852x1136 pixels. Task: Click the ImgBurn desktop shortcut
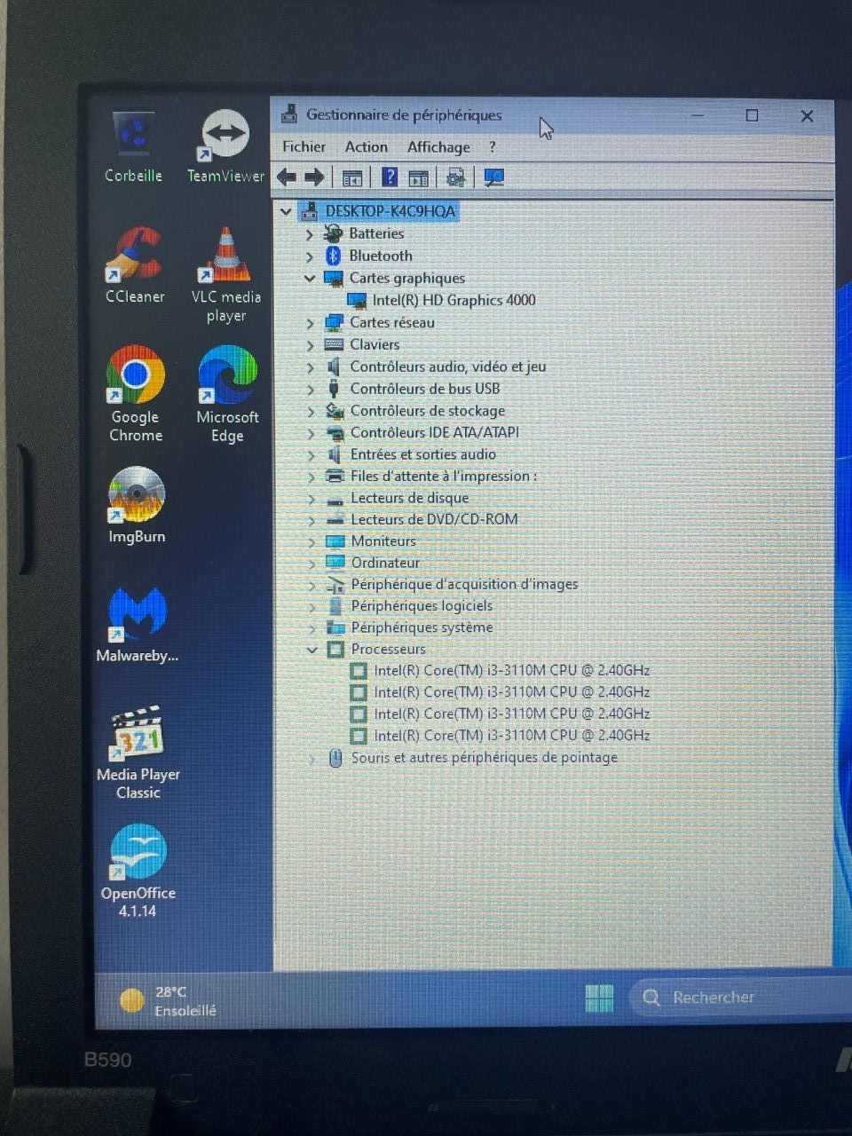coord(137,505)
